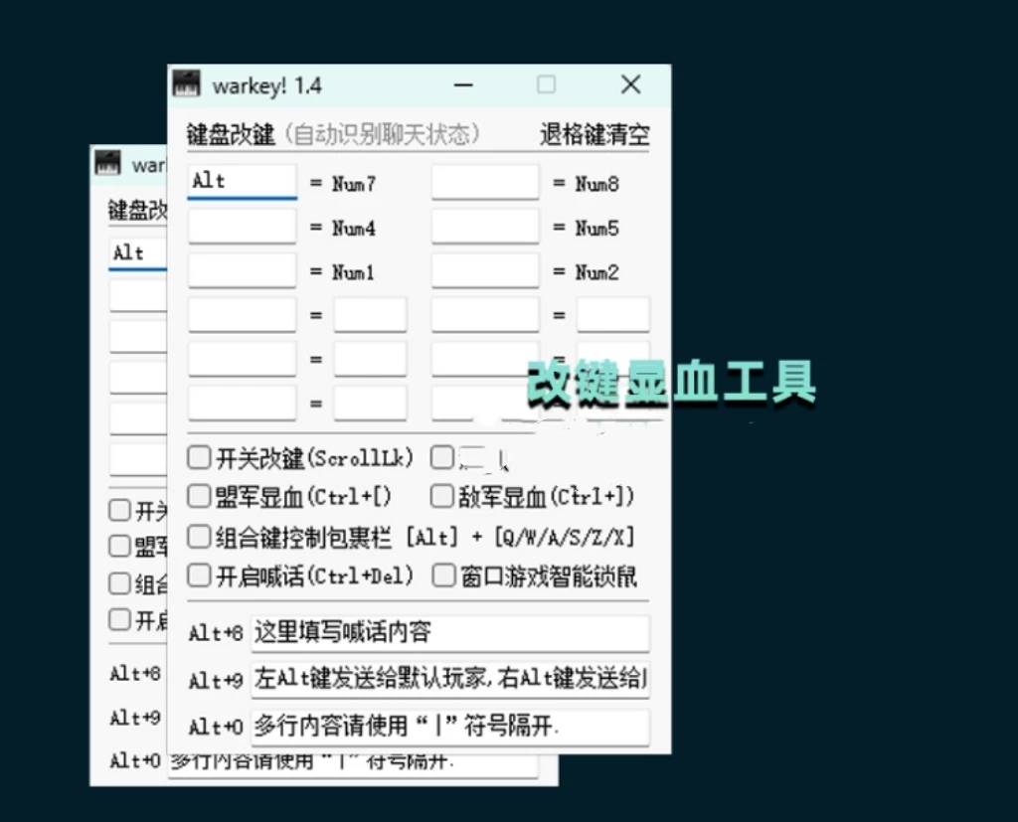
Task: Enable 开关改键(ScrollLk) checkbox
Action: click(x=199, y=458)
